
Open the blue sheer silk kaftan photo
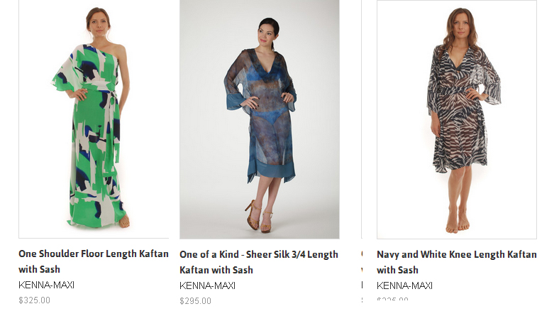pos(260,119)
